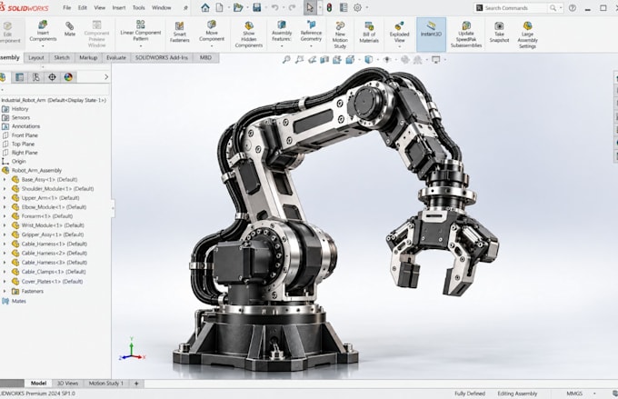This screenshot has height=399, width=618.
Task: Select Move Component tool
Action: point(212,32)
